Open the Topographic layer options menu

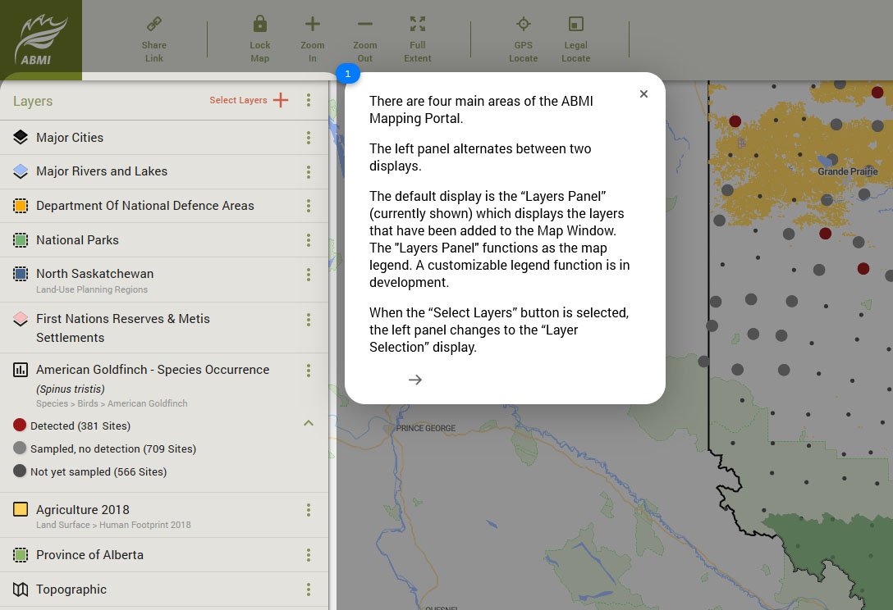(x=309, y=590)
